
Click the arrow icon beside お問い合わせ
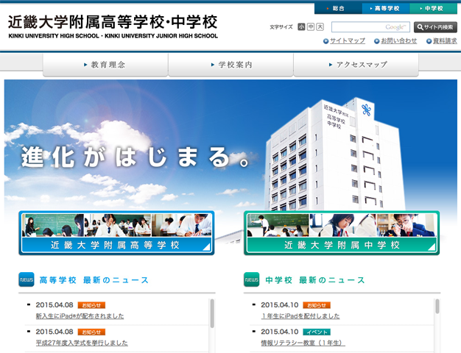tap(376, 41)
